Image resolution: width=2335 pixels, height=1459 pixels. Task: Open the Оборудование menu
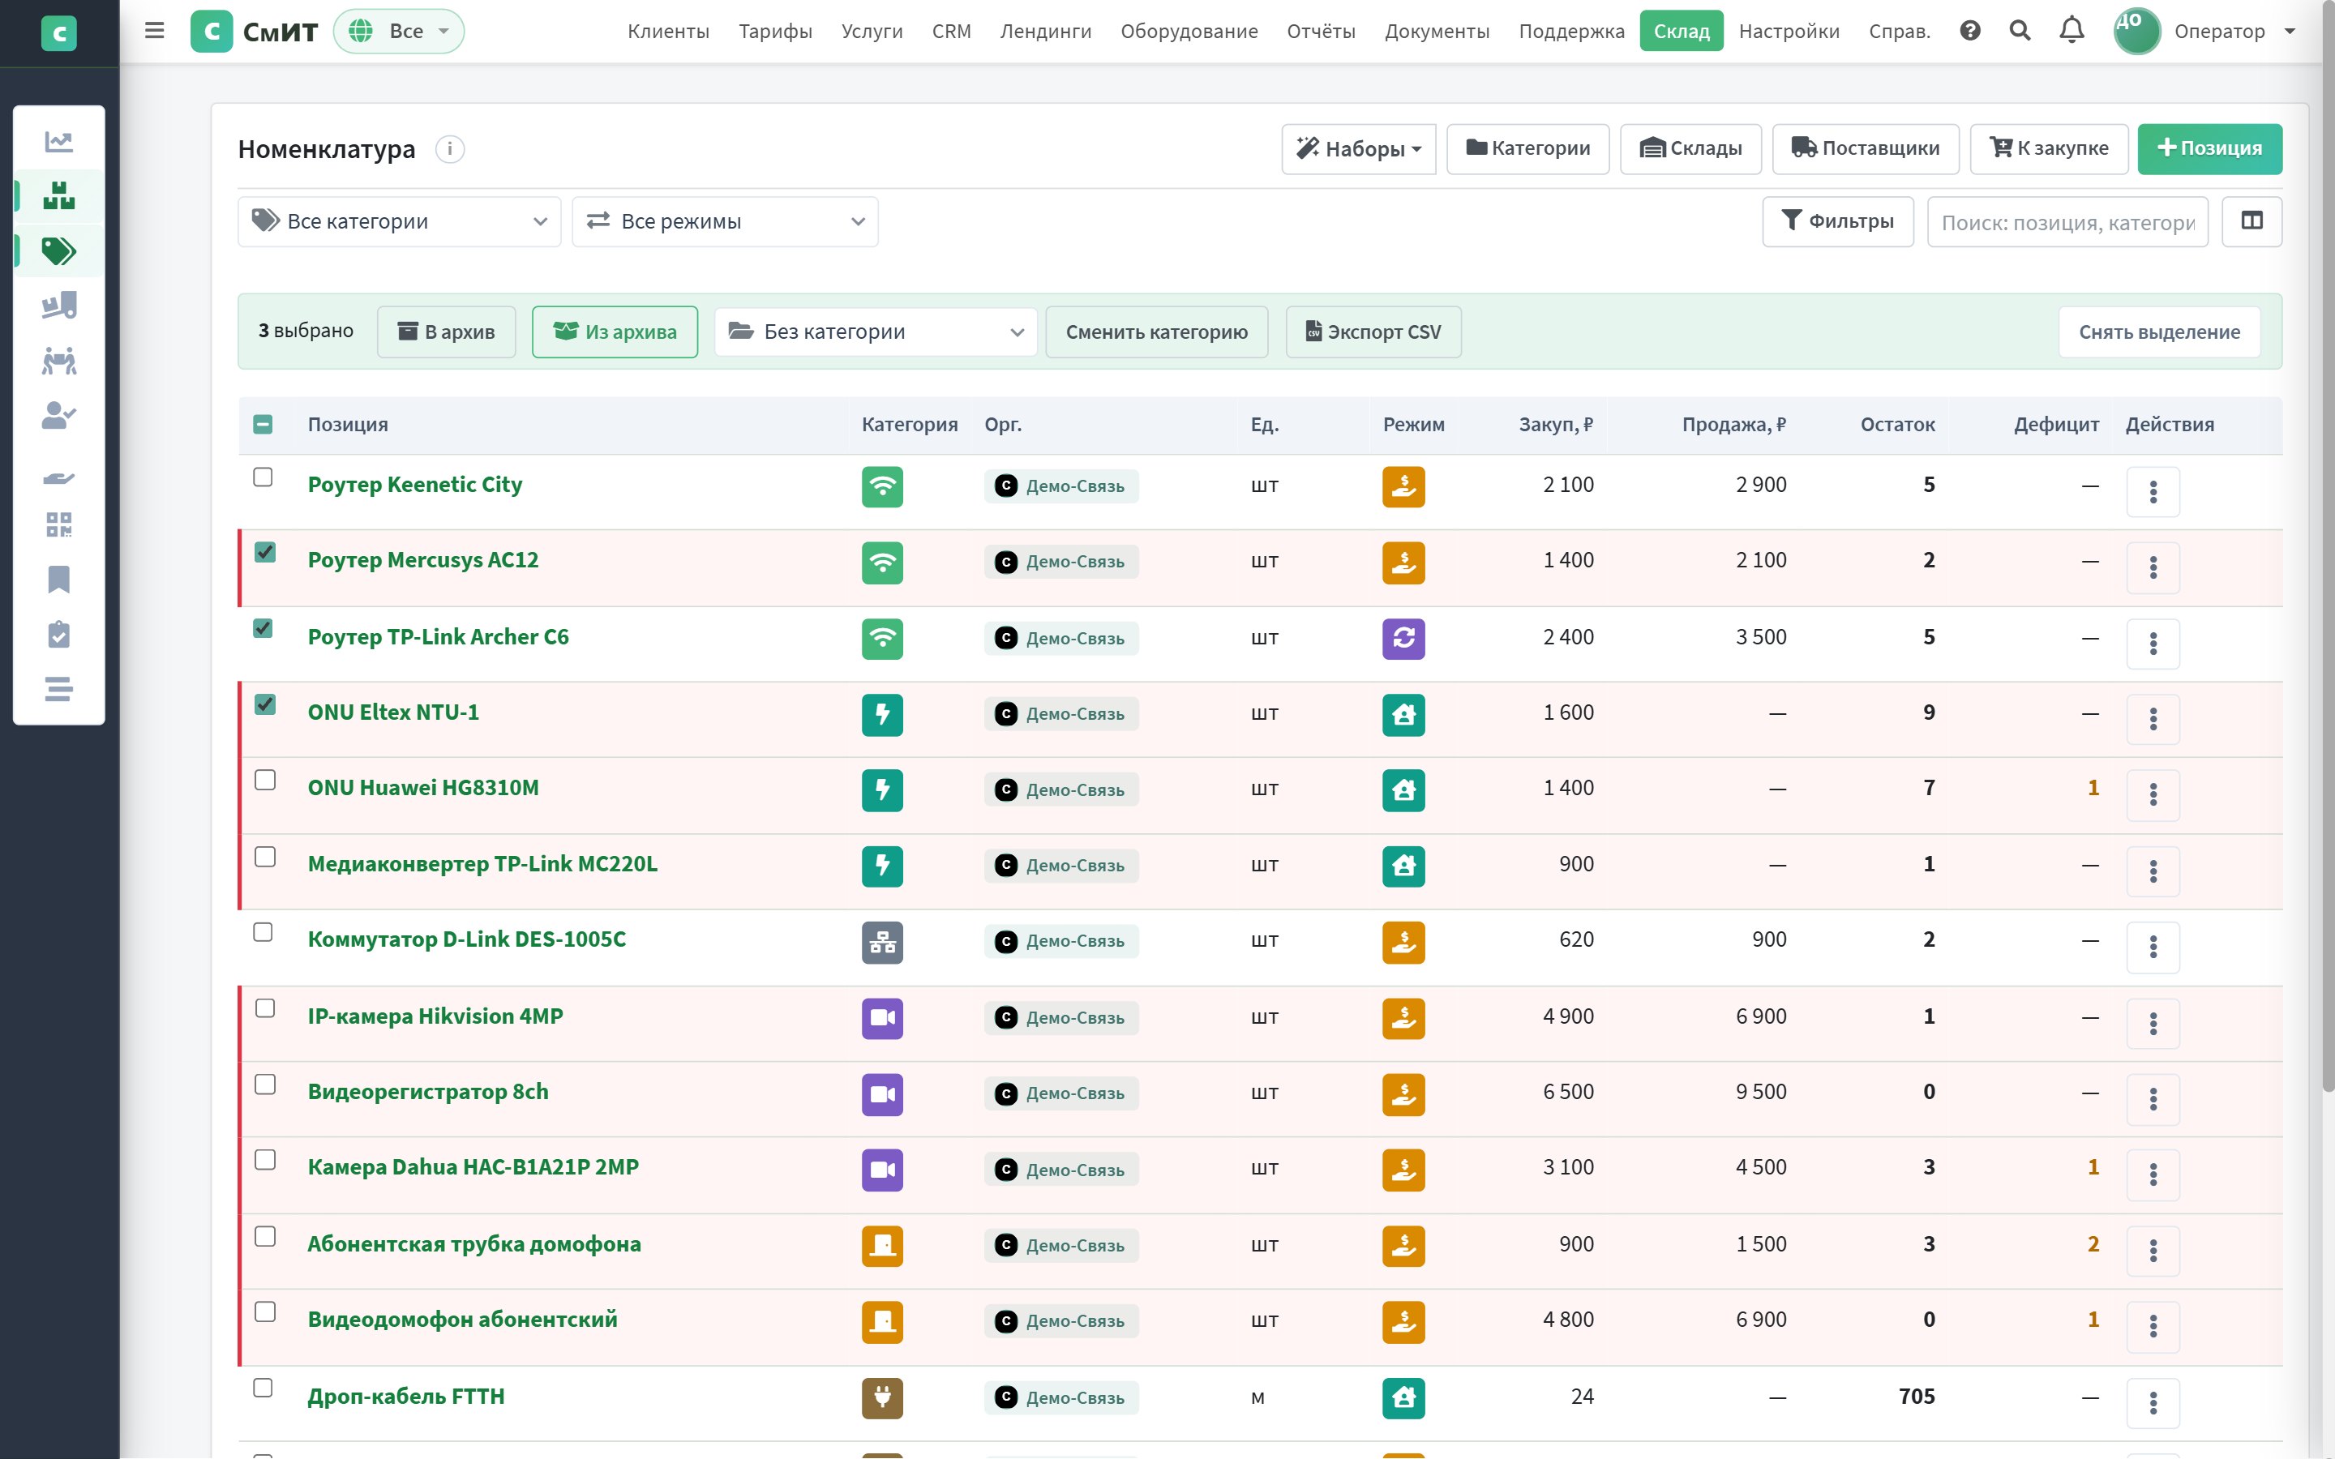1189,31
